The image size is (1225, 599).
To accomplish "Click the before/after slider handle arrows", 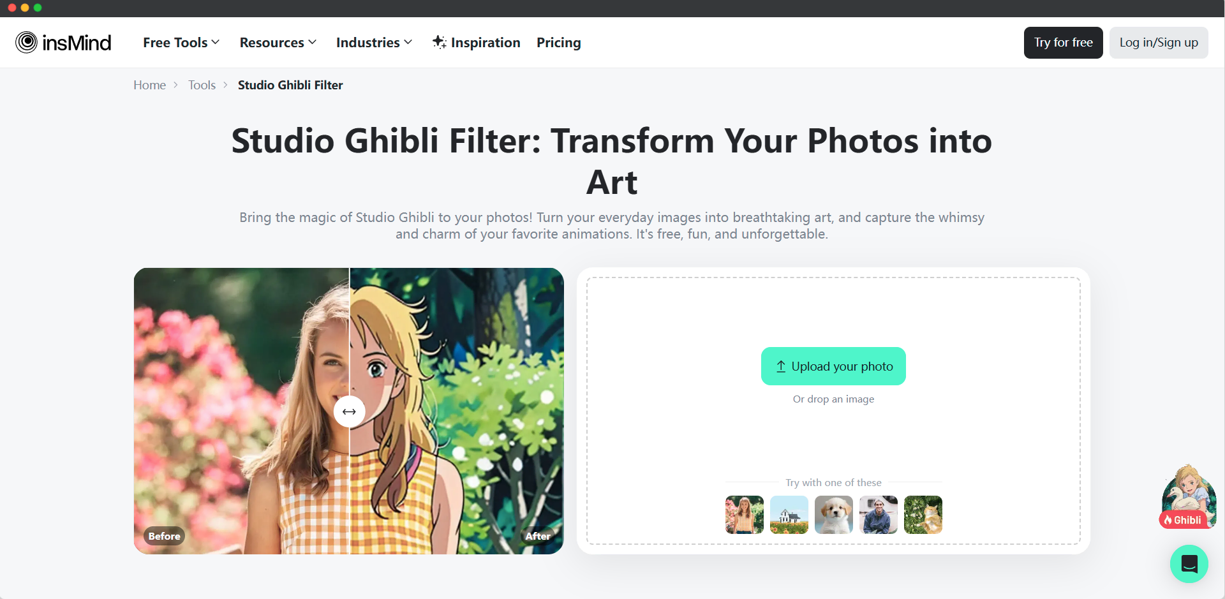I will tap(349, 411).
